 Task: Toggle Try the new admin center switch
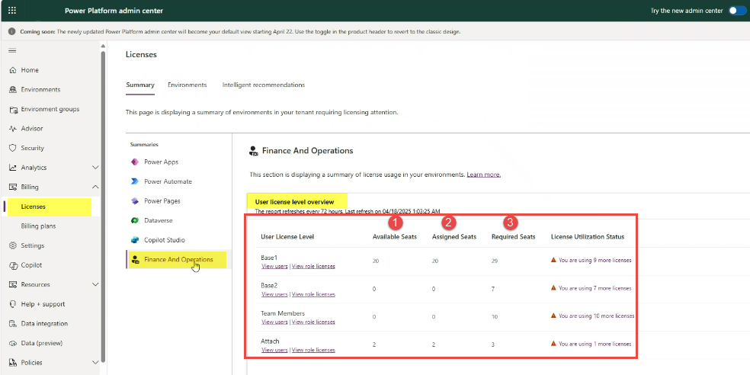[x=737, y=11]
